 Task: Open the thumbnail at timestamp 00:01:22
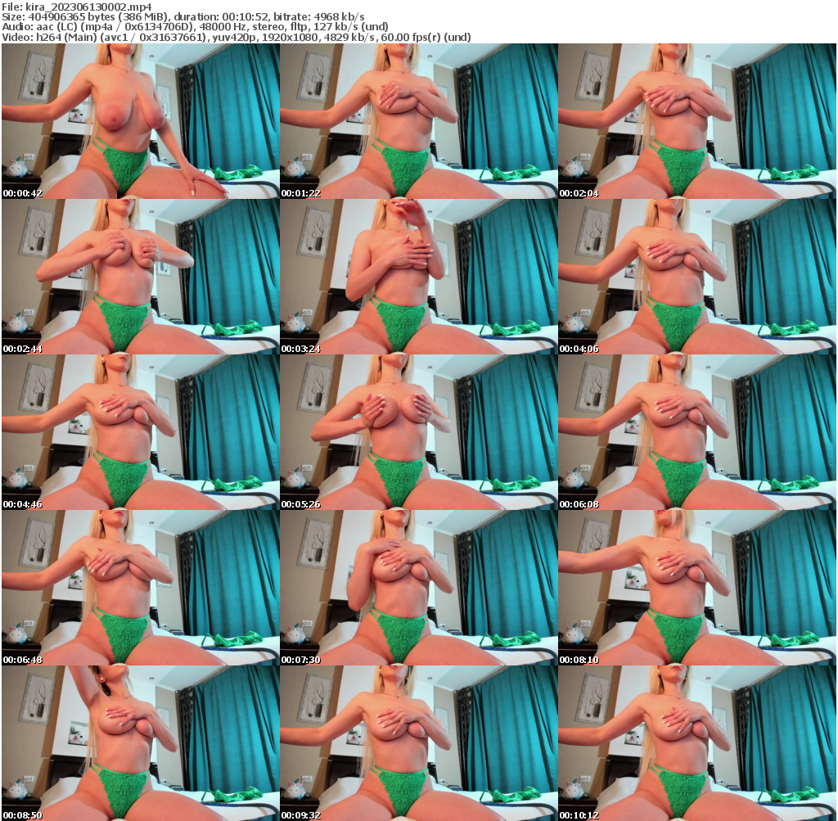419,121
